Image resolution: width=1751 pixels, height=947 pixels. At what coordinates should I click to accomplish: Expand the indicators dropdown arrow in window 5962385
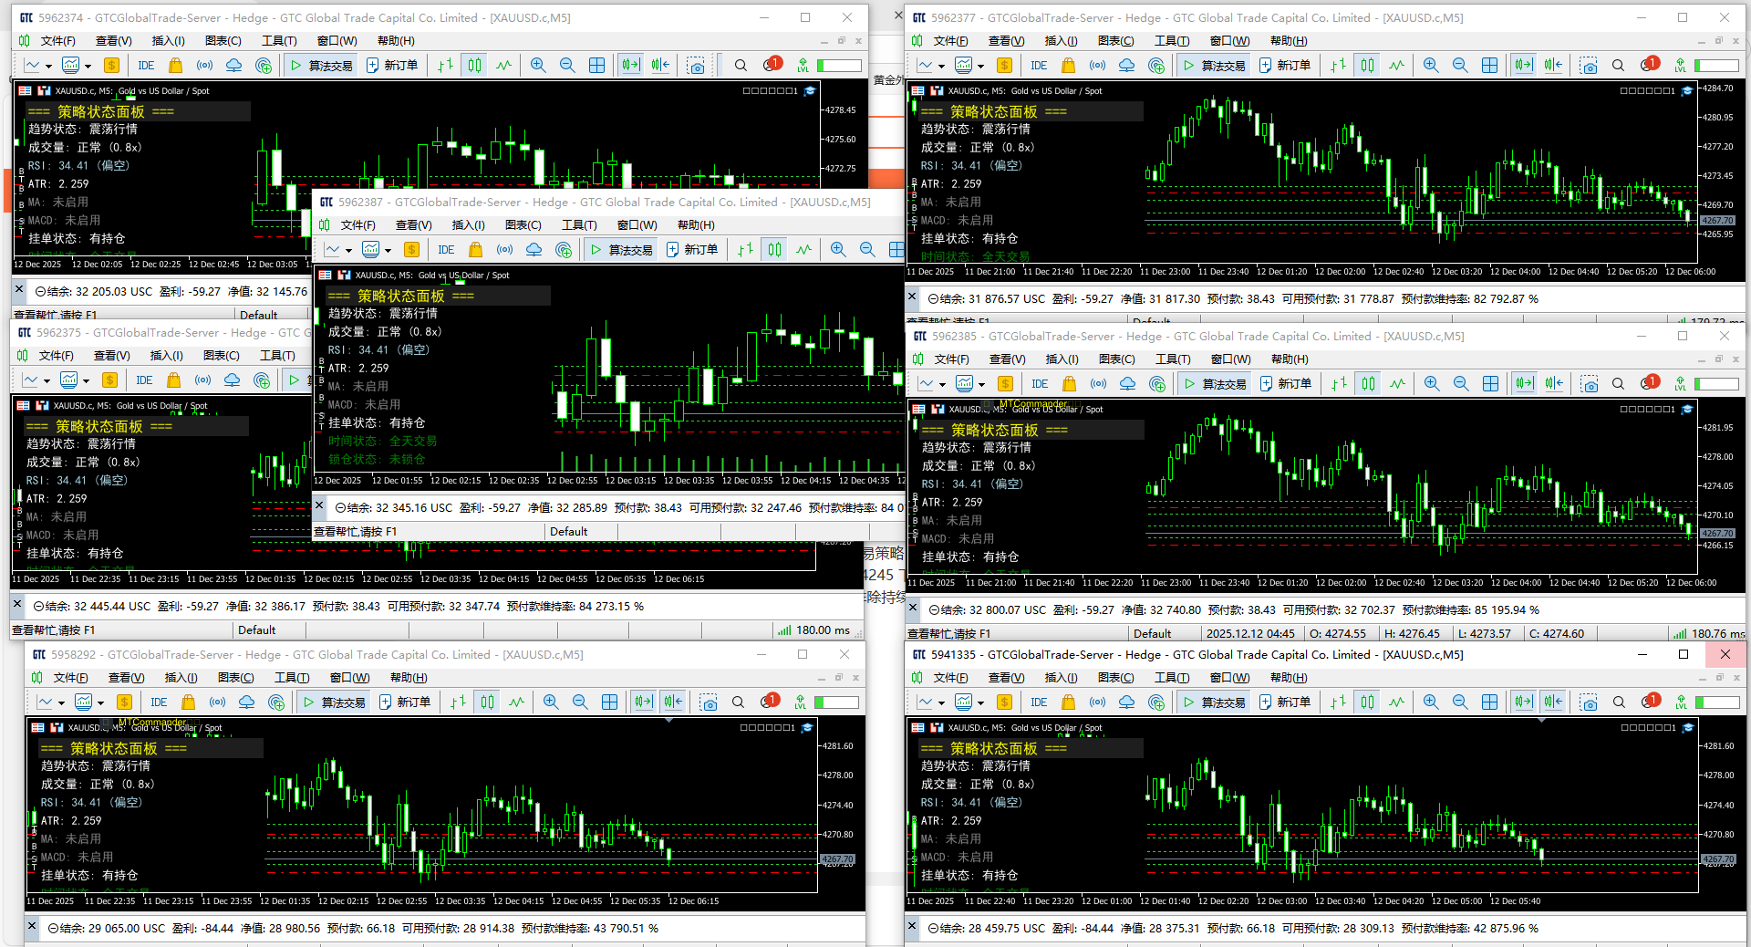[x=981, y=385]
